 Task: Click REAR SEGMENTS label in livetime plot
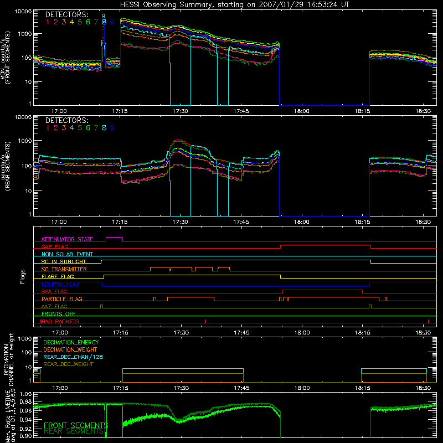74,431
